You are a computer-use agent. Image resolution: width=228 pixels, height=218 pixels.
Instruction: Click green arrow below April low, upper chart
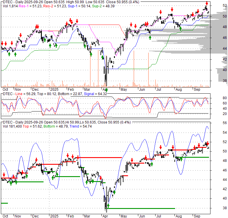pos(107,90)
